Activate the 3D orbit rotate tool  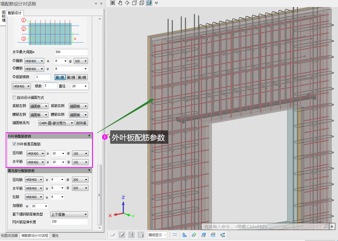pyautogui.click(x=127, y=3)
